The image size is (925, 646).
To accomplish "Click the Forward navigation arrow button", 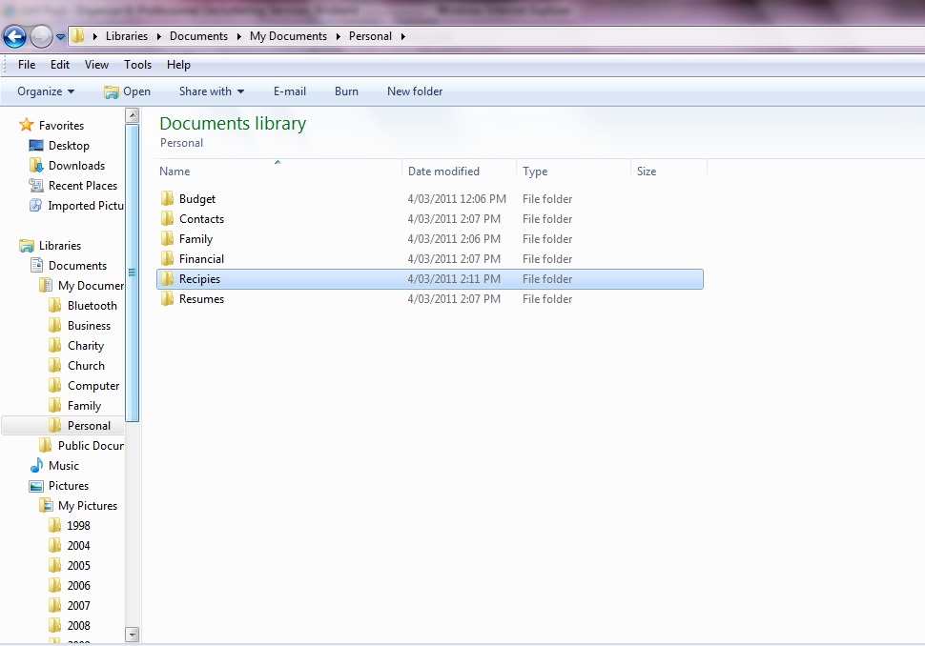I will (x=41, y=36).
